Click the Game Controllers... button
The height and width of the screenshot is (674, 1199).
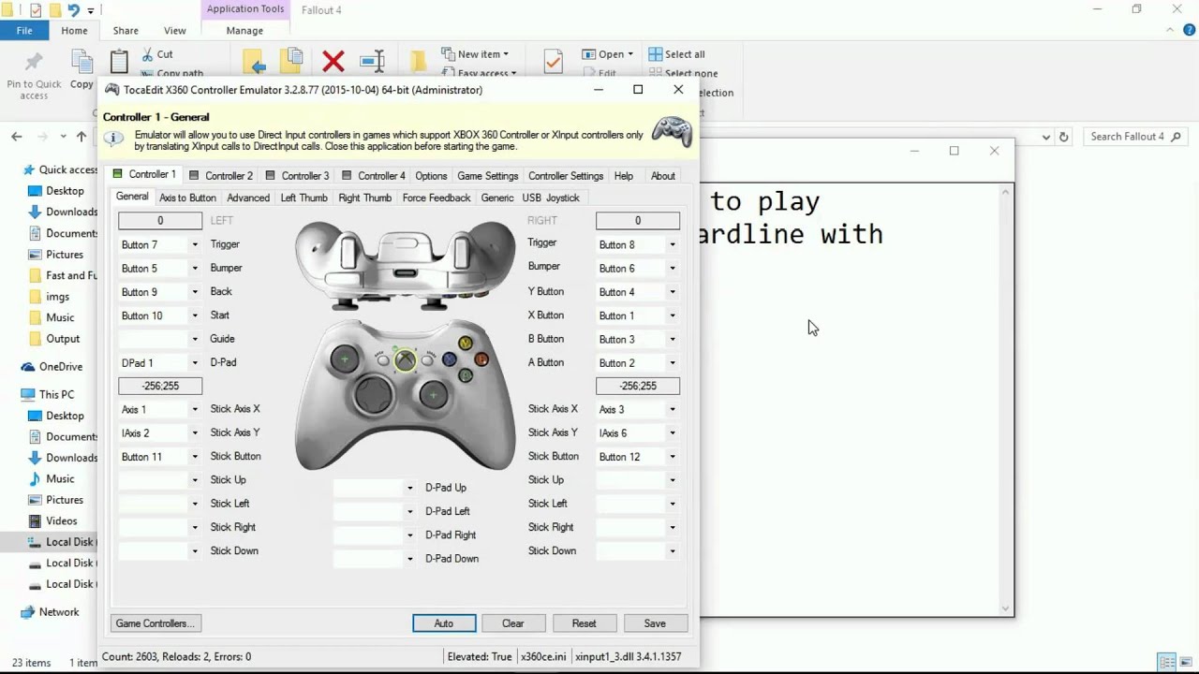(x=156, y=623)
